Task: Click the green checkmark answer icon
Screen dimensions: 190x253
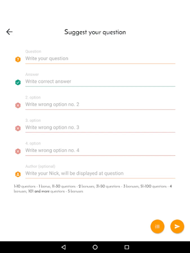Action: click(x=18, y=82)
